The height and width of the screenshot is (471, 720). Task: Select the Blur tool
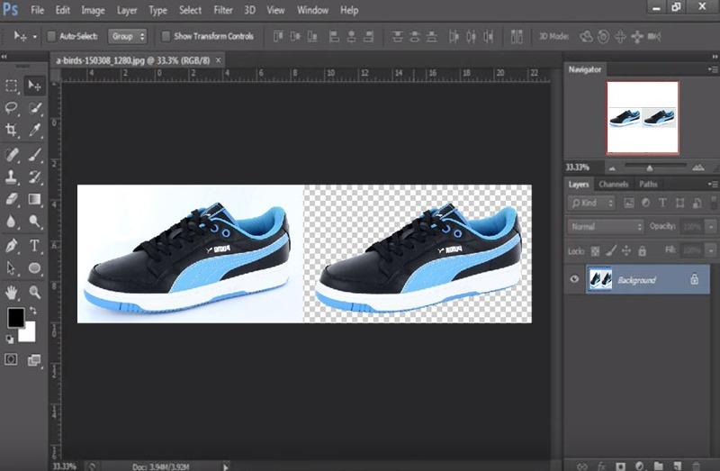(12, 222)
